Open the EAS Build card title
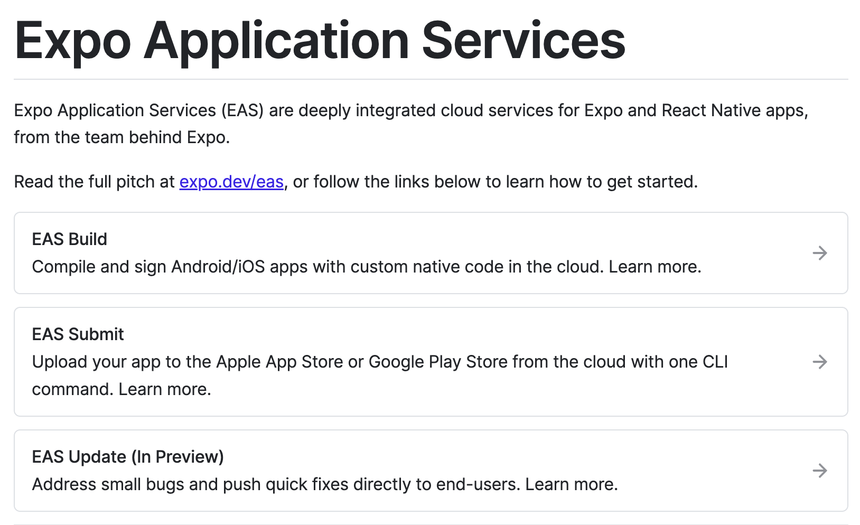 70,239
